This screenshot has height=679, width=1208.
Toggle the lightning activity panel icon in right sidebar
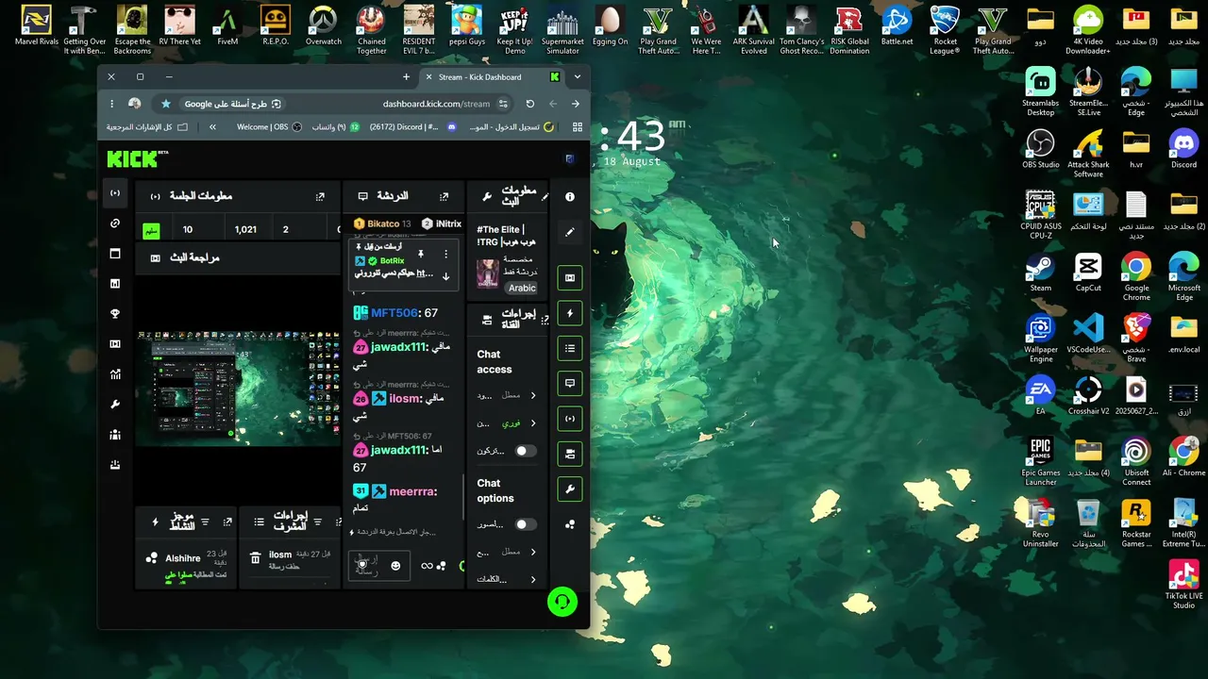(x=570, y=313)
